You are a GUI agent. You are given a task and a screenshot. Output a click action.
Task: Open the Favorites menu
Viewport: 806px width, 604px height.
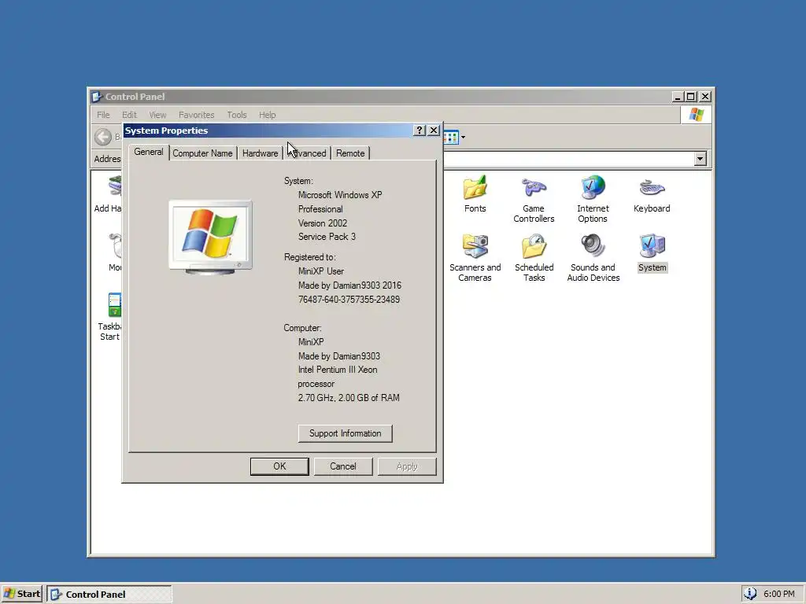coord(196,115)
